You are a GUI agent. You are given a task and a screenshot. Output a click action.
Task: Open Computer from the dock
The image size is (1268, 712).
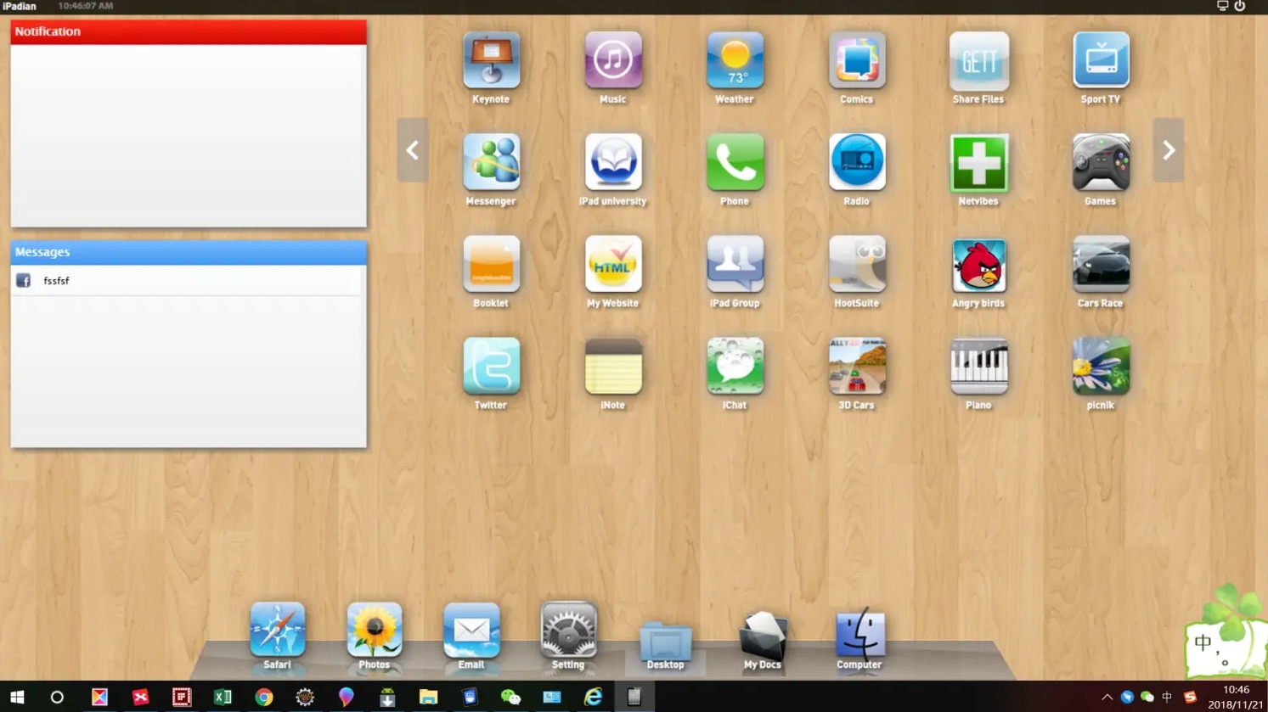pyautogui.click(x=859, y=631)
